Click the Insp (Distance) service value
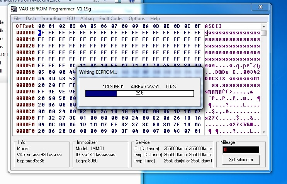 click(188, 155)
